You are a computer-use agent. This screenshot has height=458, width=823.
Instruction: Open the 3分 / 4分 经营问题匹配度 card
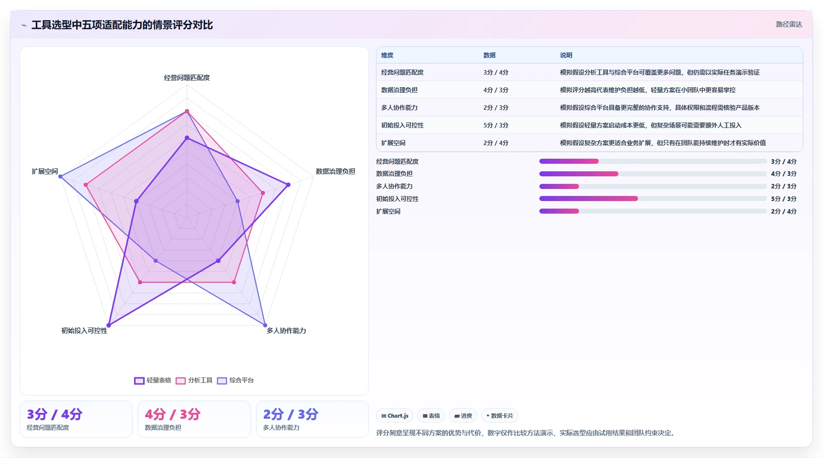point(76,419)
